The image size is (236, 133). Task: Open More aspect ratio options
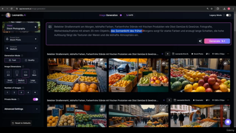[34, 73]
